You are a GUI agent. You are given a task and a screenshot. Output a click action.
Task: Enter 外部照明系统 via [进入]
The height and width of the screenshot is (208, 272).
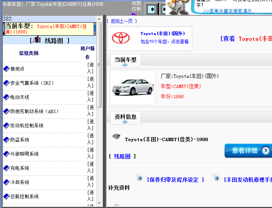pyautogui.click(x=90, y=153)
